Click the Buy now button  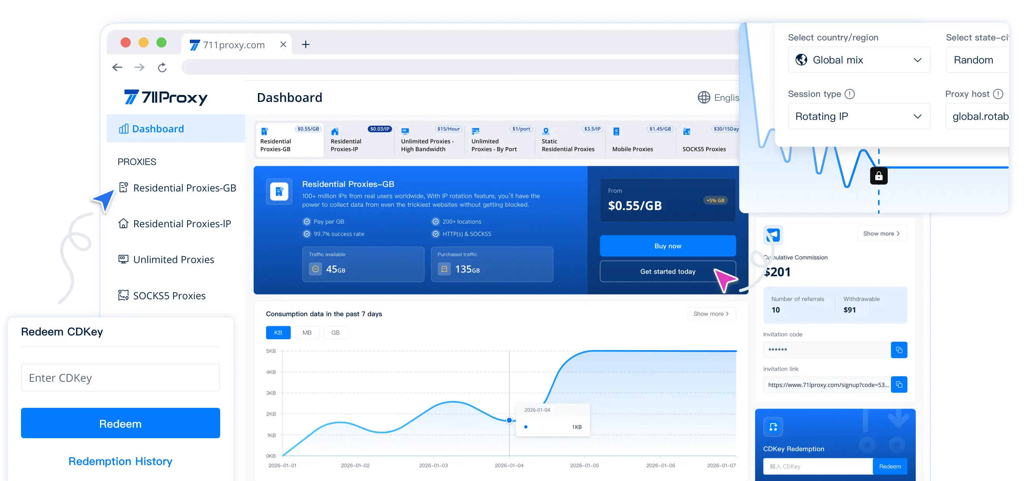(x=668, y=246)
